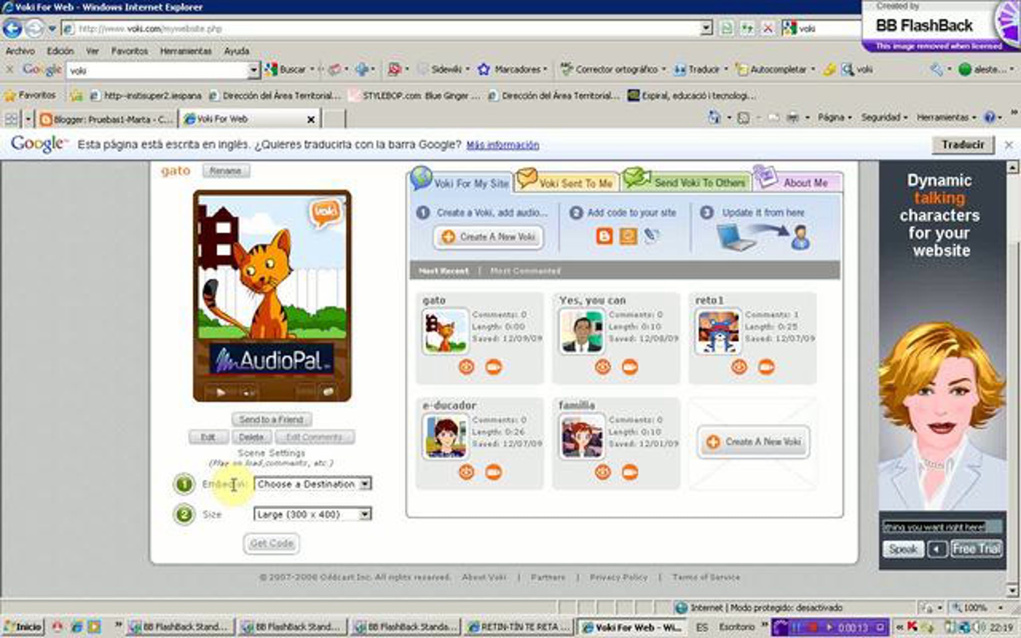View the gato Voki with its eye icon
This screenshot has height=638, width=1021.
point(467,367)
